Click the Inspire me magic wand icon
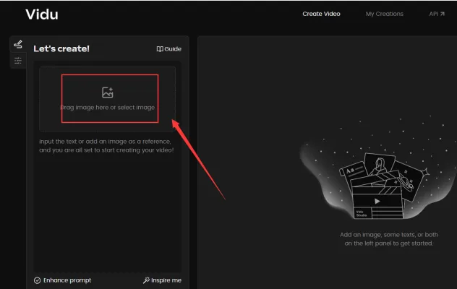Image resolution: width=457 pixels, height=289 pixels. [x=146, y=280]
